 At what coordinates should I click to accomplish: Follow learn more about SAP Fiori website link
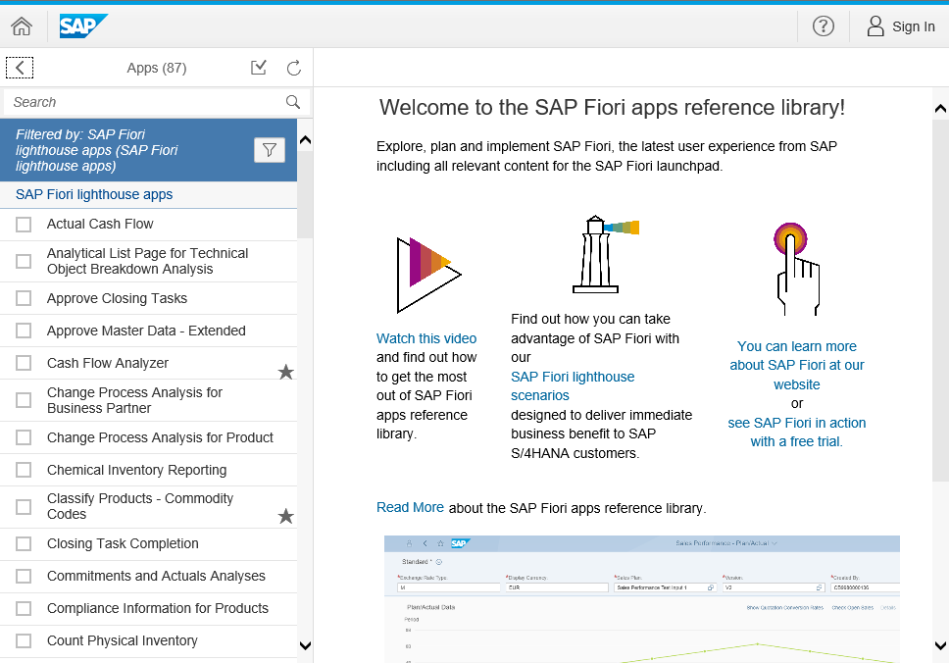pyautogui.click(x=797, y=366)
